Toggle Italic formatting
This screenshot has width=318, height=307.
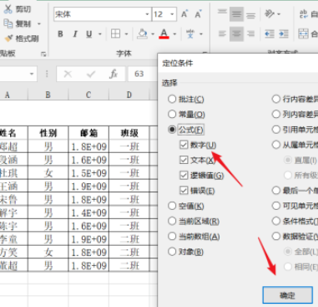click(x=75, y=34)
